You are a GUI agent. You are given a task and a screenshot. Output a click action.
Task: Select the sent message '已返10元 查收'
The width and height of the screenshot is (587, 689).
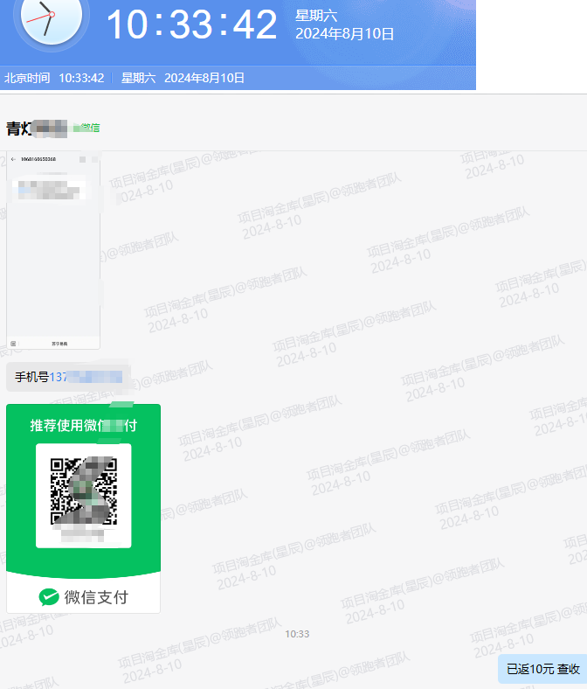pyautogui.click(x=543, y=669)
